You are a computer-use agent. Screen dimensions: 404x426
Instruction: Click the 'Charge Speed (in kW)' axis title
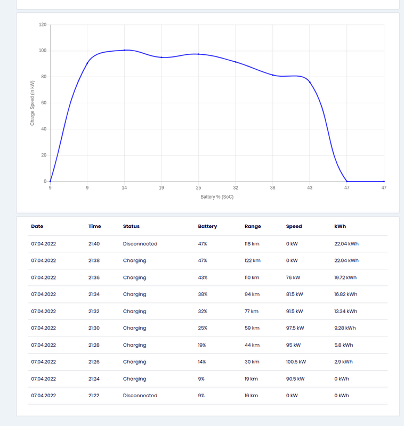[x=32, y=103]
